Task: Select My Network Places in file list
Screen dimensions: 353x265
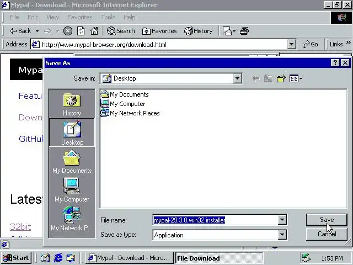Action: tap(130, 113)
